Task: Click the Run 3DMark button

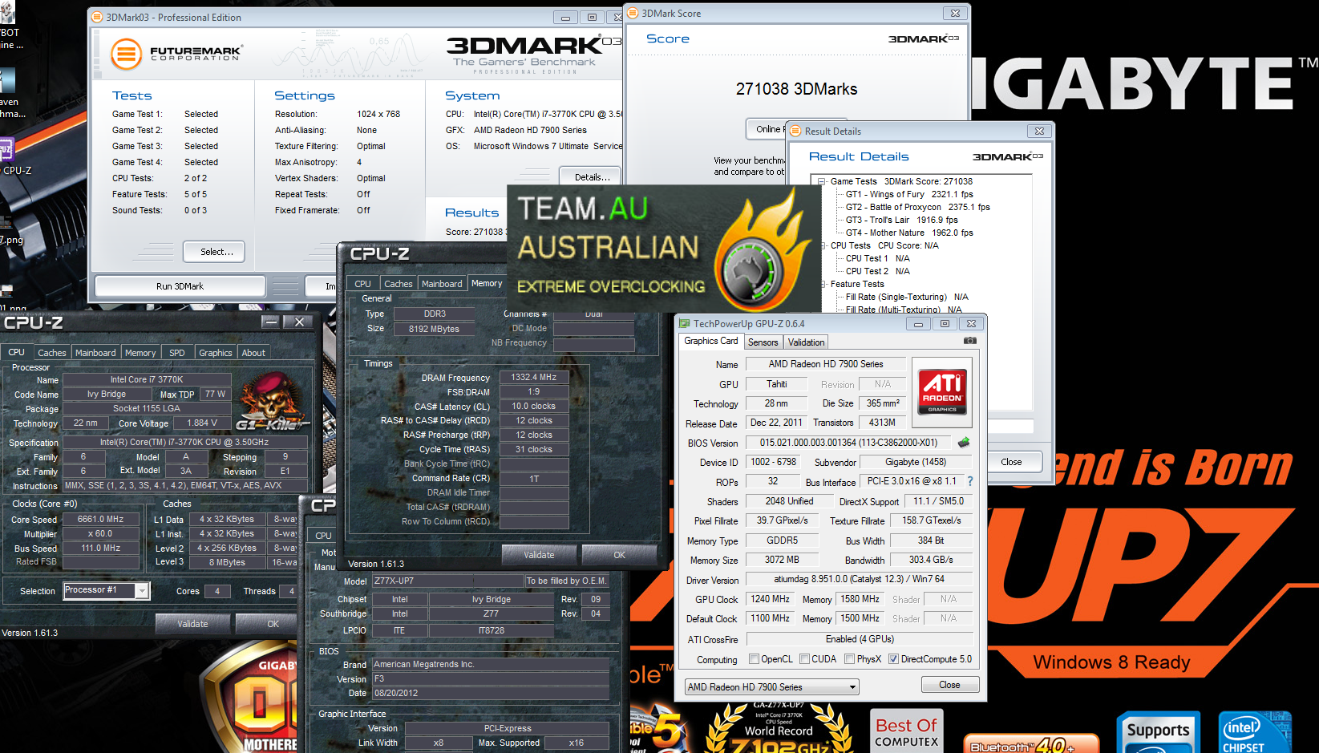Action: [180, 286]
